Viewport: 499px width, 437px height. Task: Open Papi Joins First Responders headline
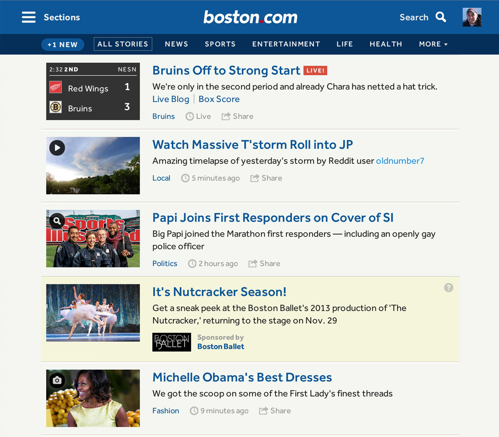tap(273, 217)
